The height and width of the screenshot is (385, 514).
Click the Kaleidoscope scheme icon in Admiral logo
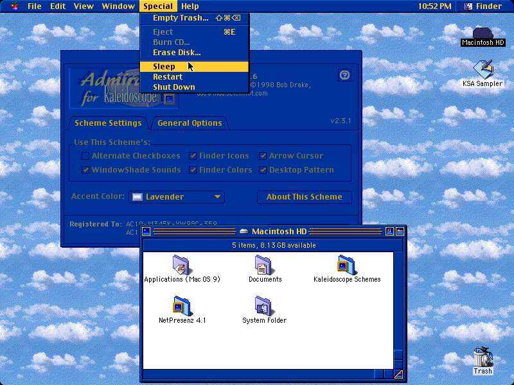coord(169,99)
